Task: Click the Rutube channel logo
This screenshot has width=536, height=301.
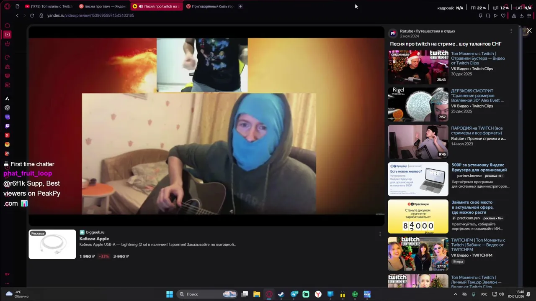Action: point(393,33)
